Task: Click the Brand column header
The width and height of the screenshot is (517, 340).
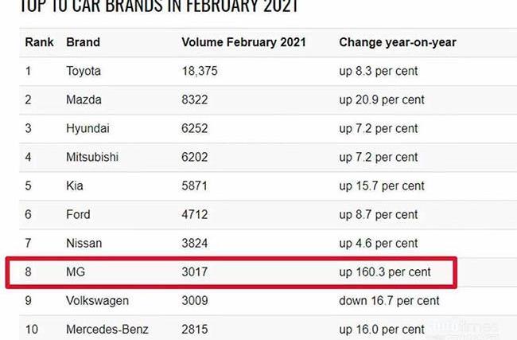Action: point(83,41)
